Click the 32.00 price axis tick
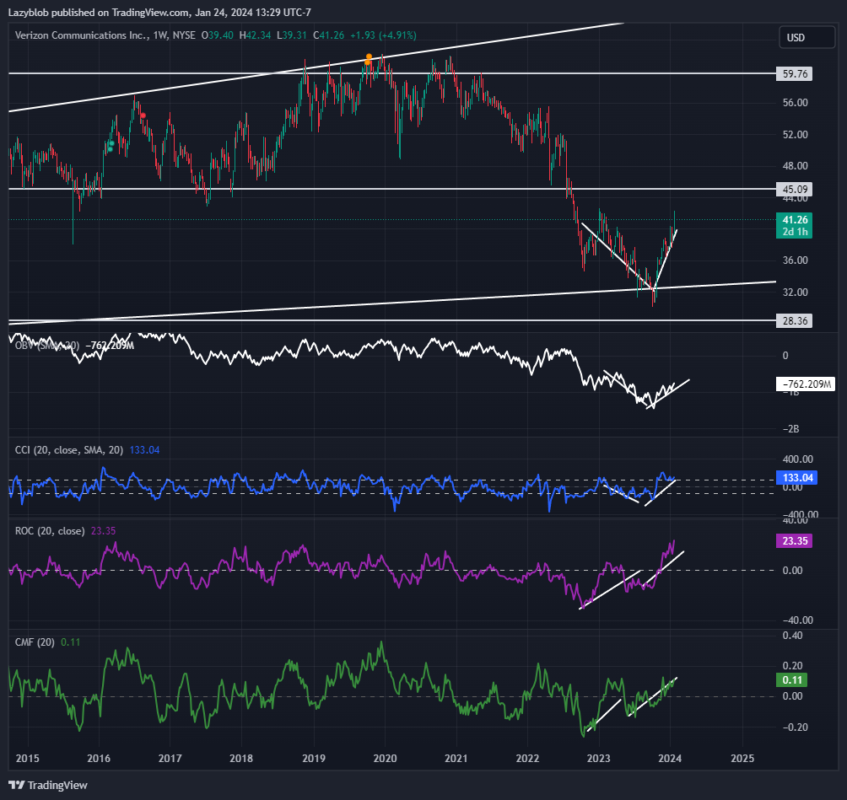 pyautogui.click(x=796, y=292)
